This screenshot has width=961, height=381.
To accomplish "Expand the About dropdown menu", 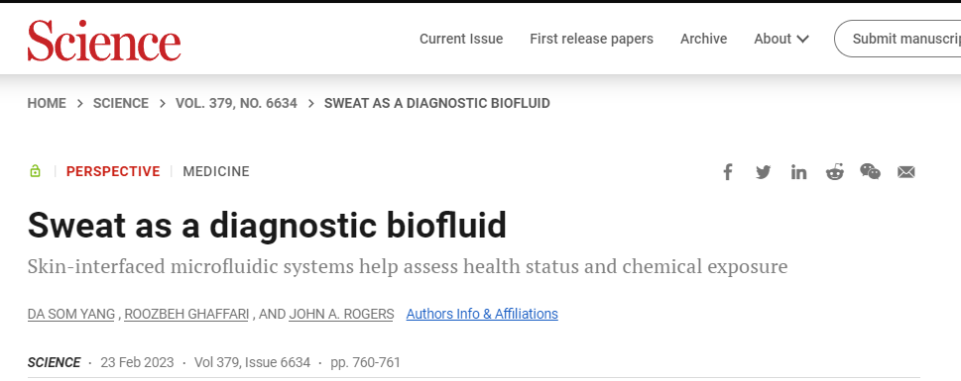I will pyautogui.click(x=781, y=39).
